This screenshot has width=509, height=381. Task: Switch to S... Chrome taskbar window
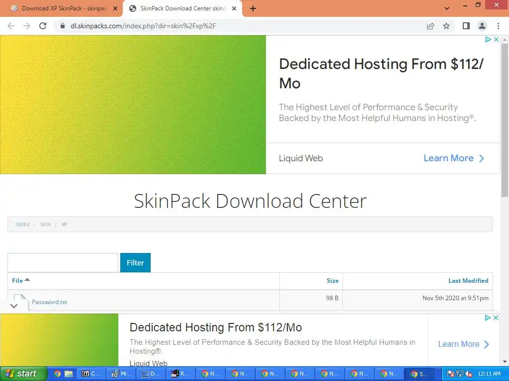click(x=421, y=374)
